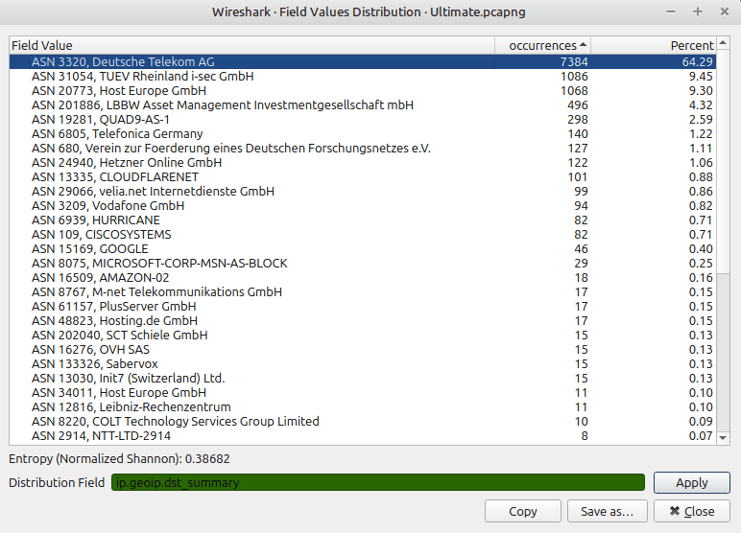The height and width of the screenshot is (533, 741).
Task: Select row ASN 61157, PlusServer GmbH
Action: click(363, 307)
